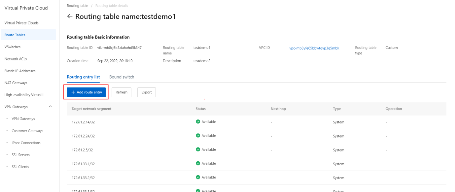Click the 172.61.2.14/32 cell
Viewport: 455px width, 192px height.
83,122
